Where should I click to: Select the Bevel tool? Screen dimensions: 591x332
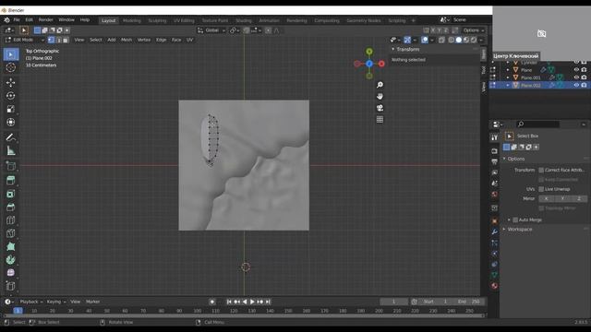(11, 207)
